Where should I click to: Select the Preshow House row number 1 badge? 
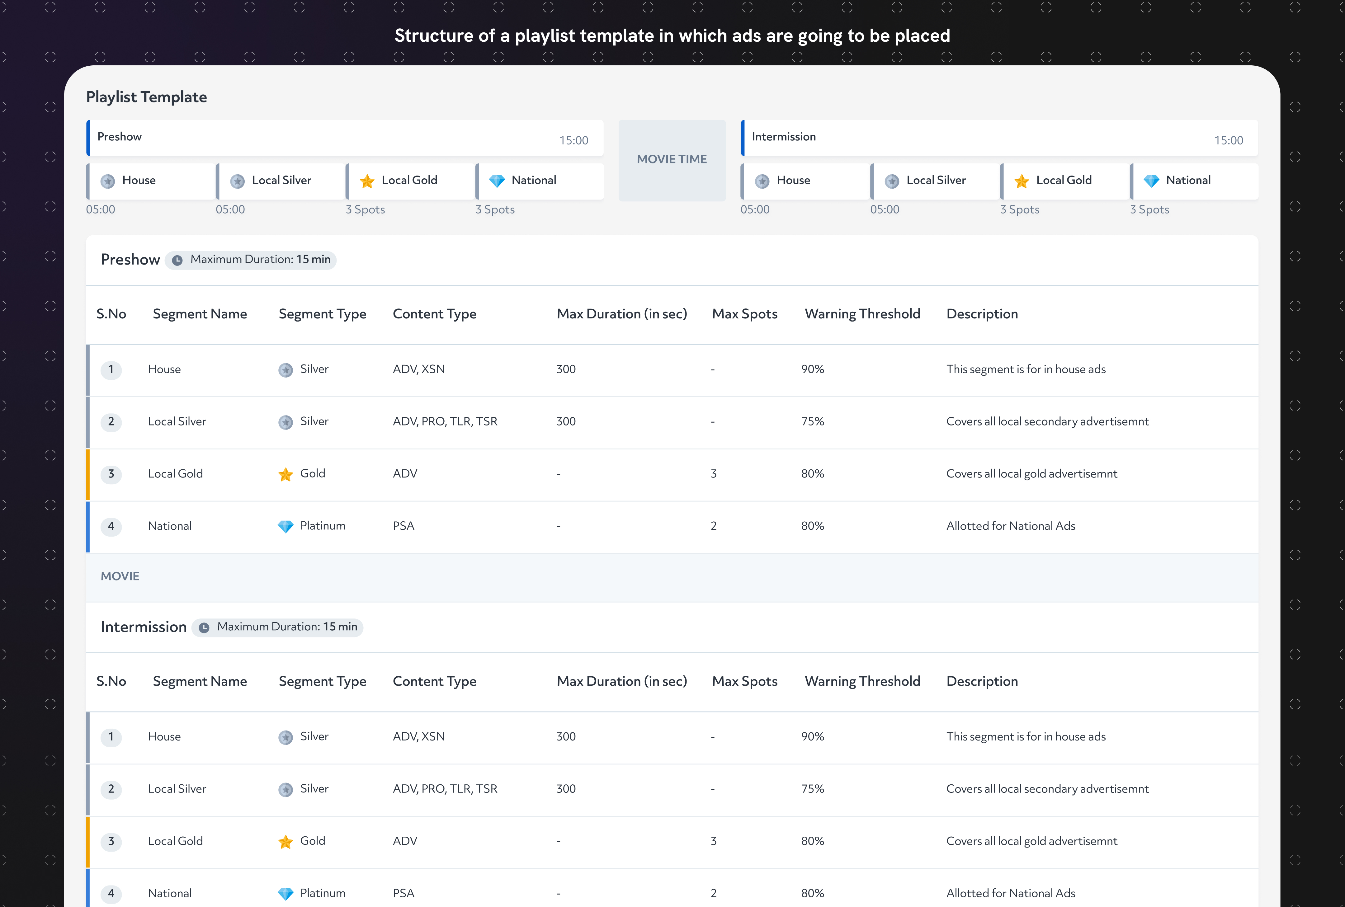tap(111, 370)
